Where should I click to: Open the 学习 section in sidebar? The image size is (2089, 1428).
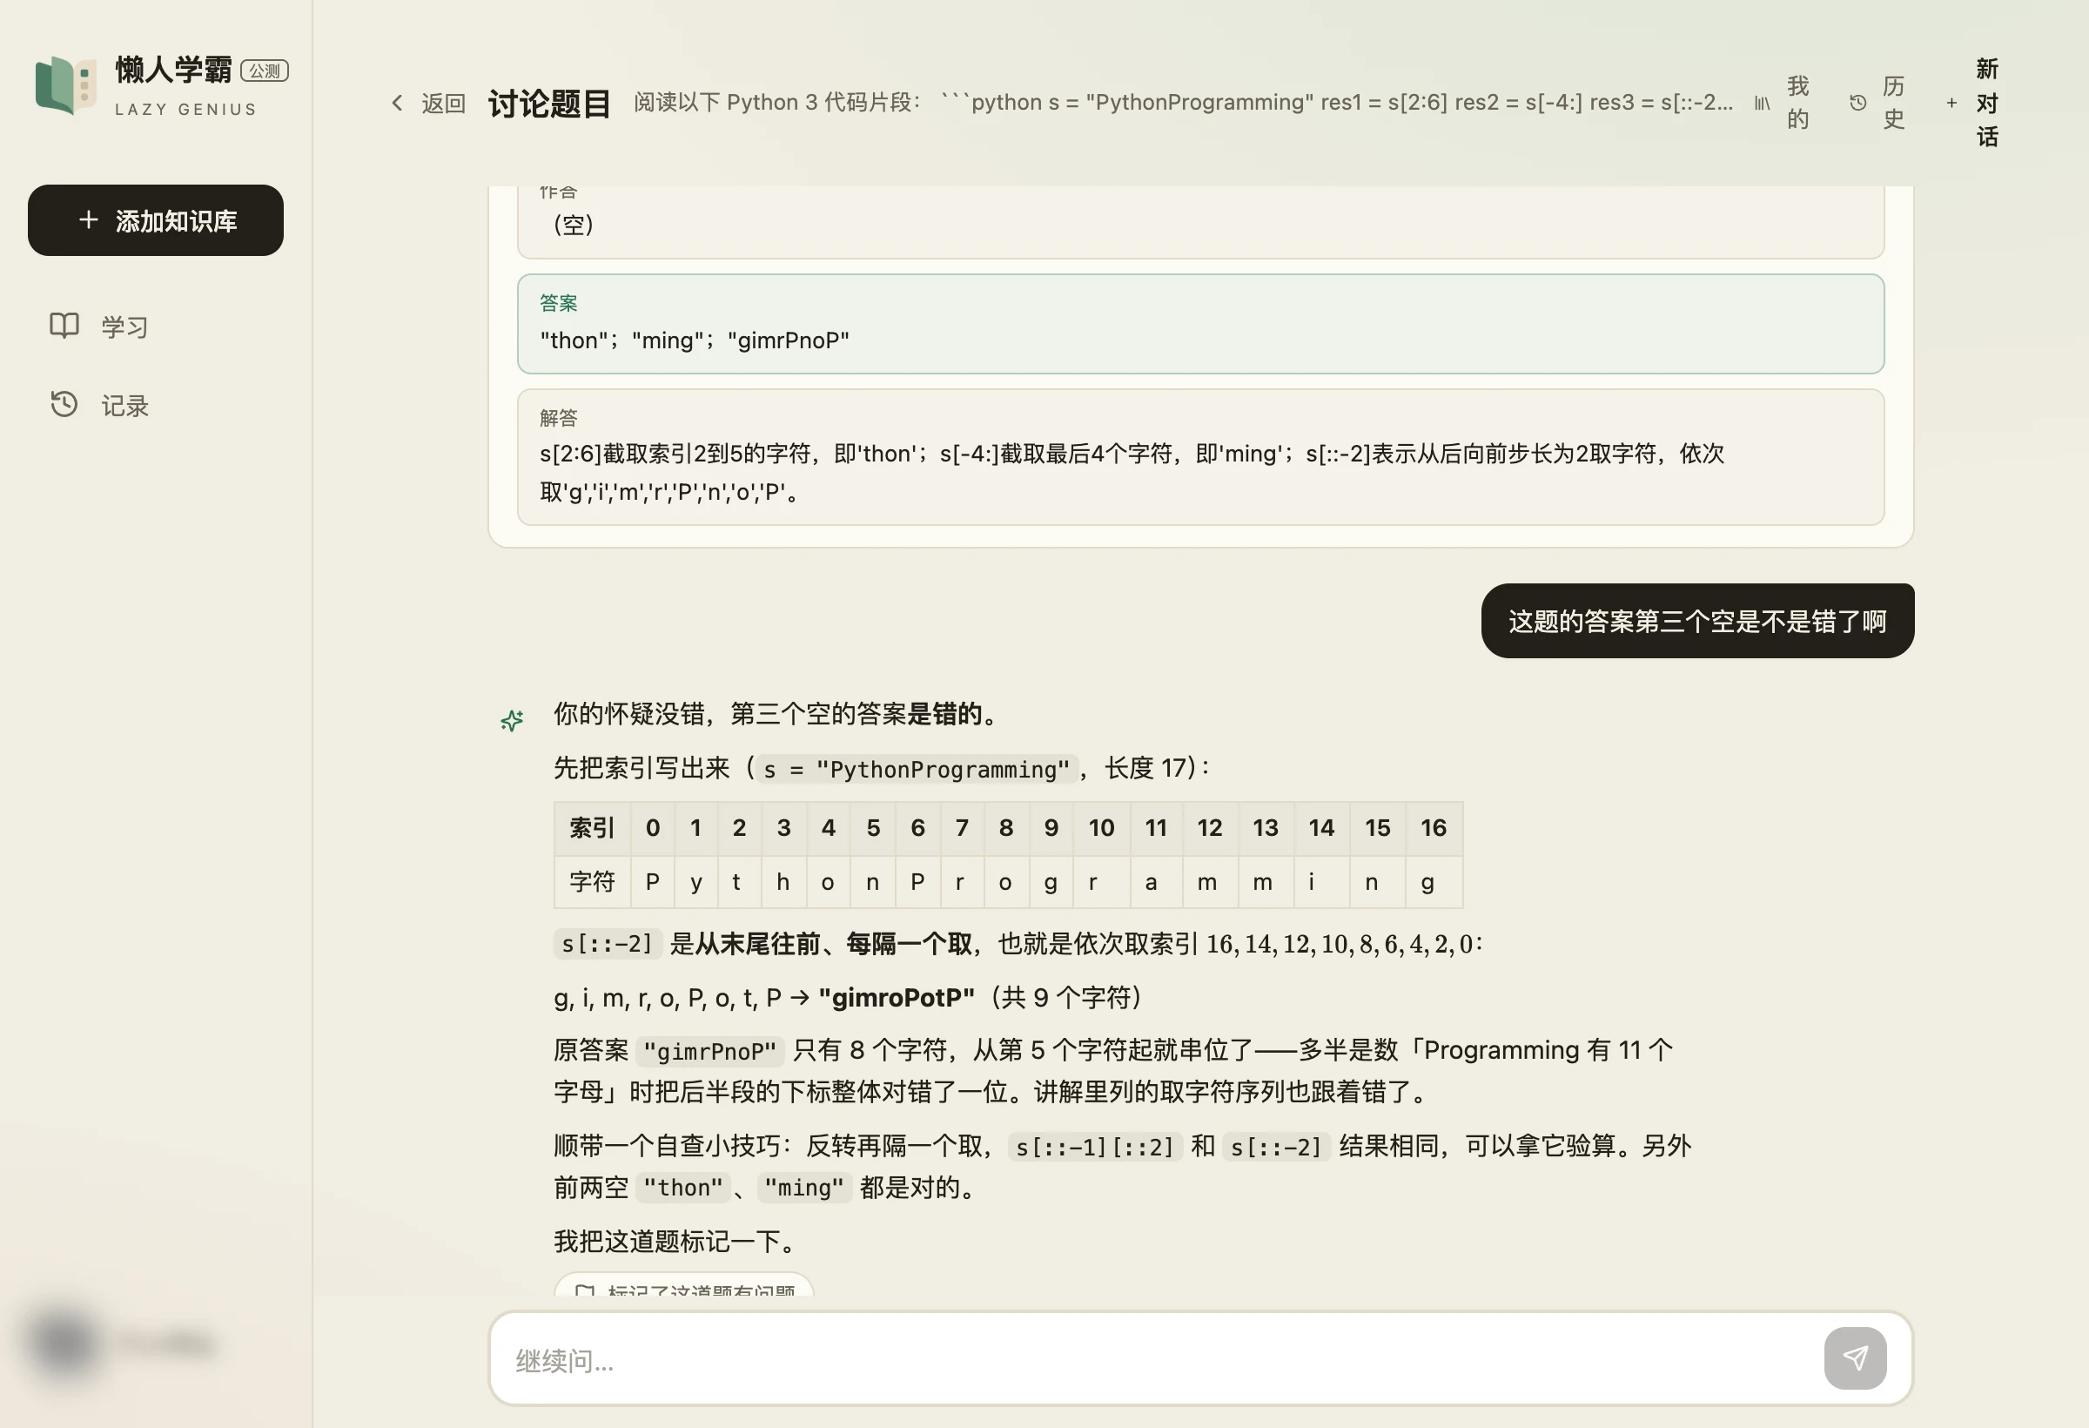coord(99,327)
